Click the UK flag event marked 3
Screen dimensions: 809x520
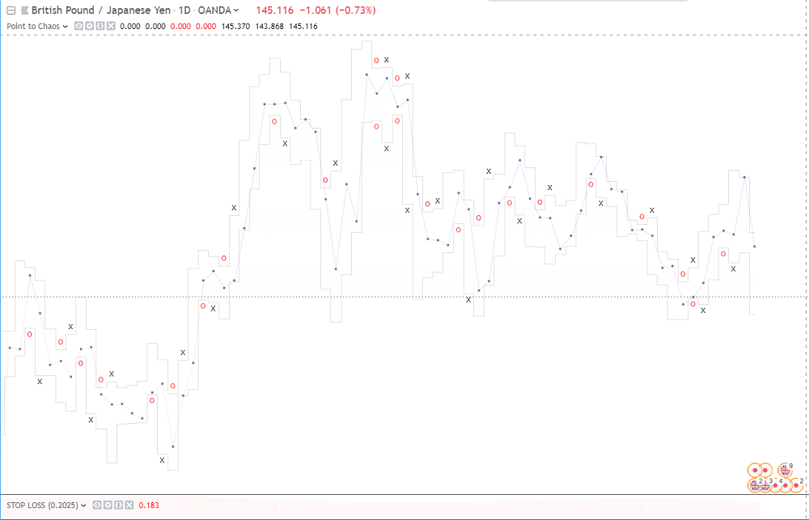click(765, 485)
